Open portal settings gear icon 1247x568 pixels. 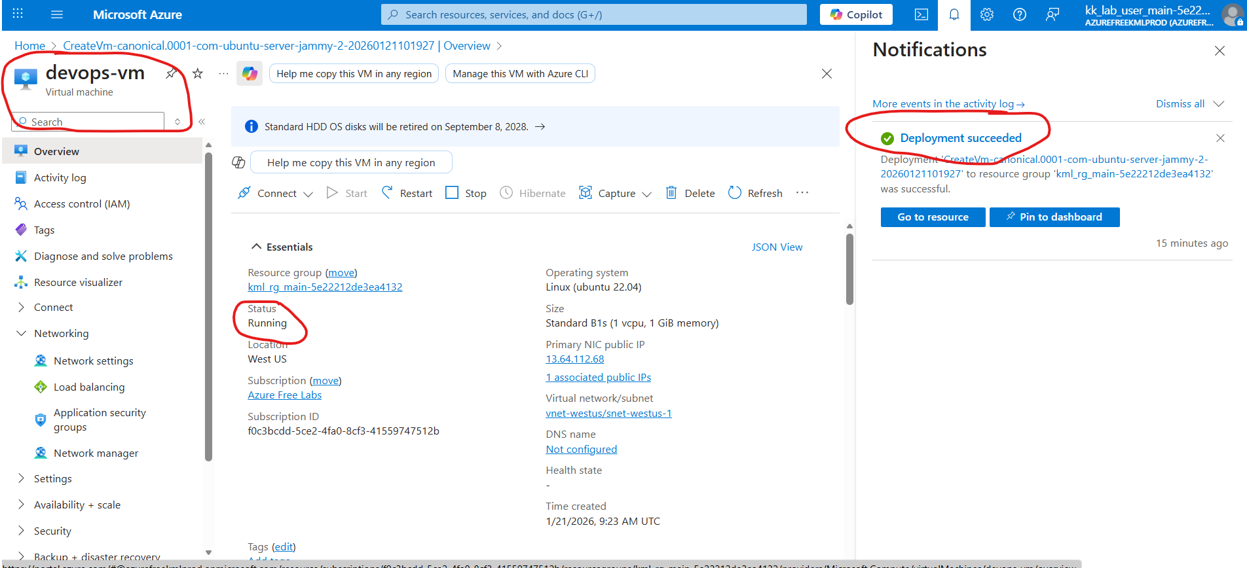(x=986, y=14)
